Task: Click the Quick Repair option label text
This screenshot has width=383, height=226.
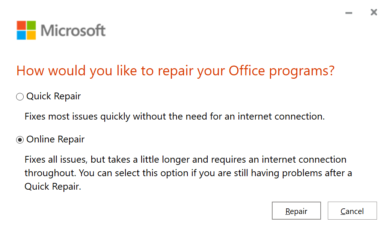Action: tap(54, 96)
